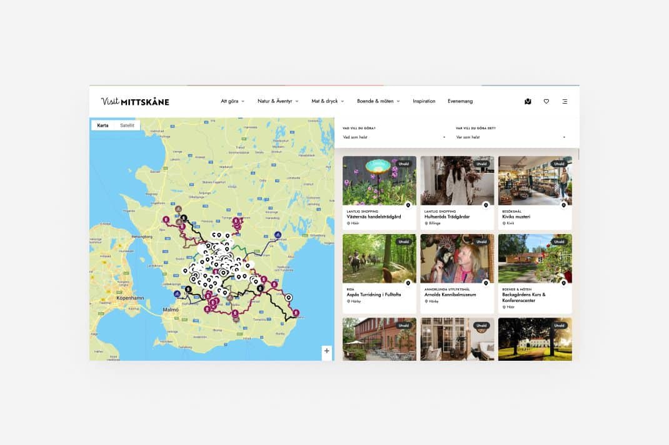
Task: Click location pin icon beside Kivik
Action: pos(504,223)
